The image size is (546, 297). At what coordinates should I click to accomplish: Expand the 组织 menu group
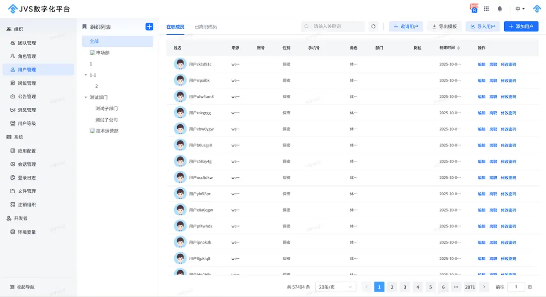[15, 29]
